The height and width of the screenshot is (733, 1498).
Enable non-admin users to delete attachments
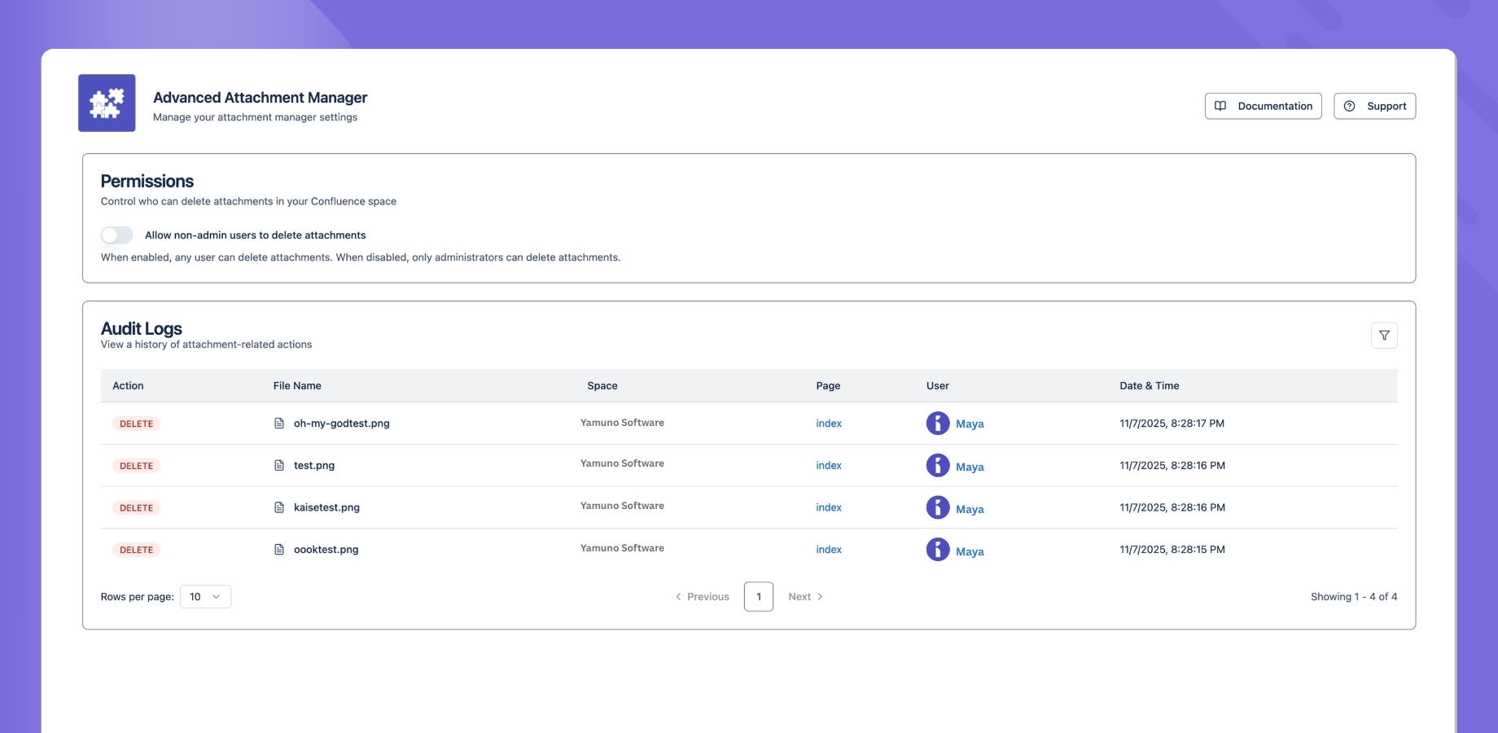point(116,235)
